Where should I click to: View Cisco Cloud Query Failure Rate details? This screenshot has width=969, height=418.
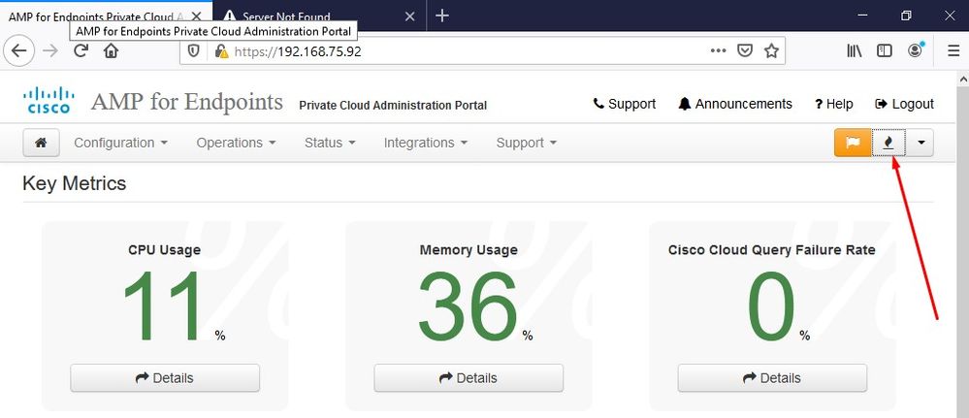pyautogui.click(x=772, y=378)
